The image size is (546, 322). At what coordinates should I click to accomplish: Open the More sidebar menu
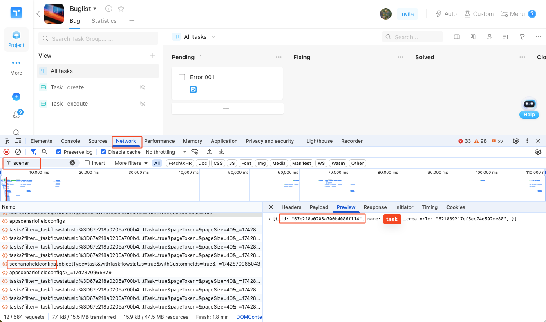[x=16, y=67]
